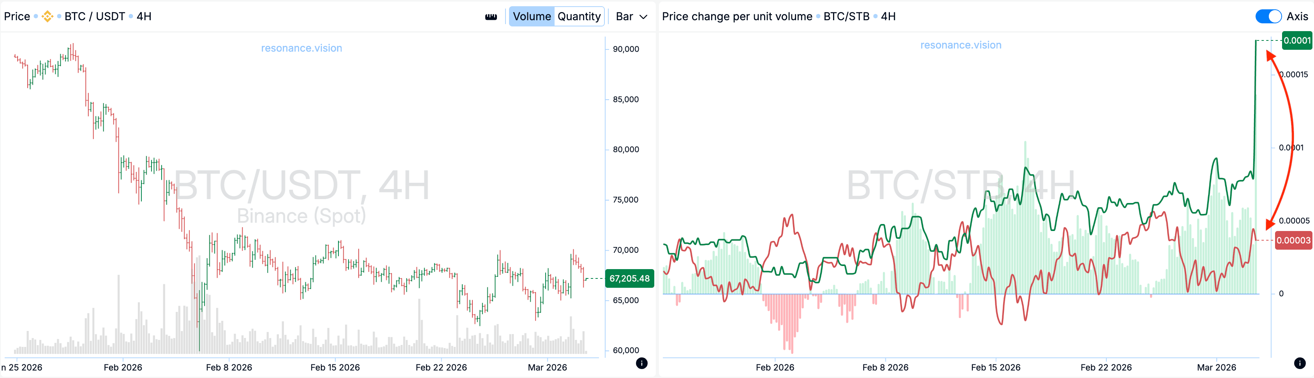Open resonance.vision link on price chart

click(x=301, y=48)
